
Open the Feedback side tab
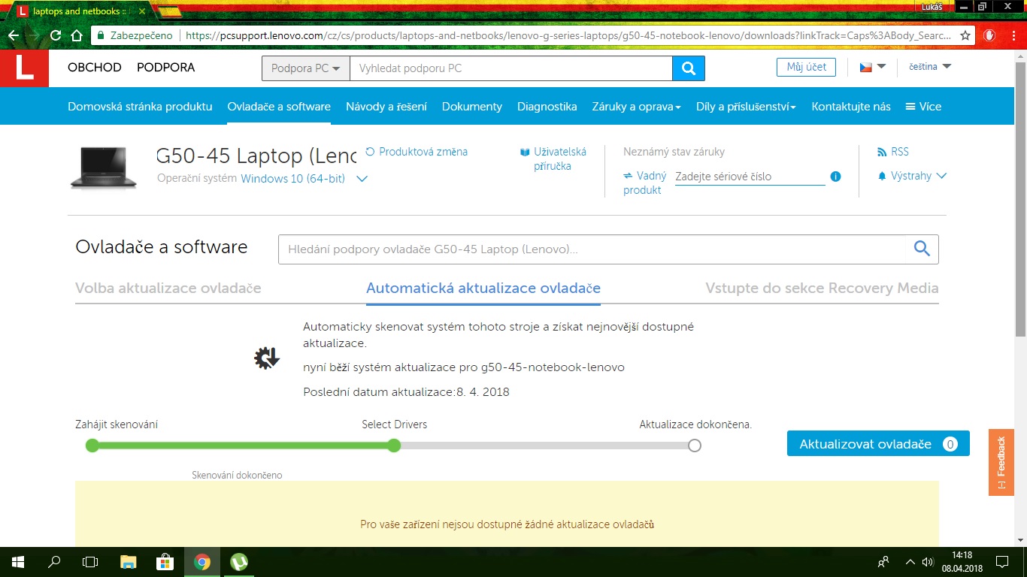(x=1001, y=462)
